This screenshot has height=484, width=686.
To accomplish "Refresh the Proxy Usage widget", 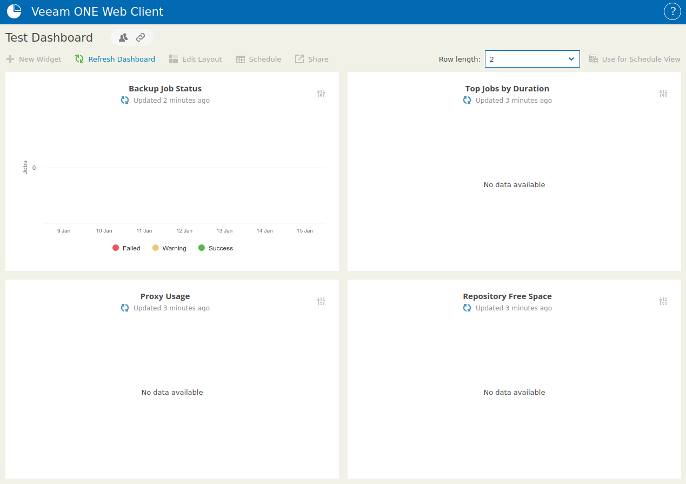I will point(125,308).
